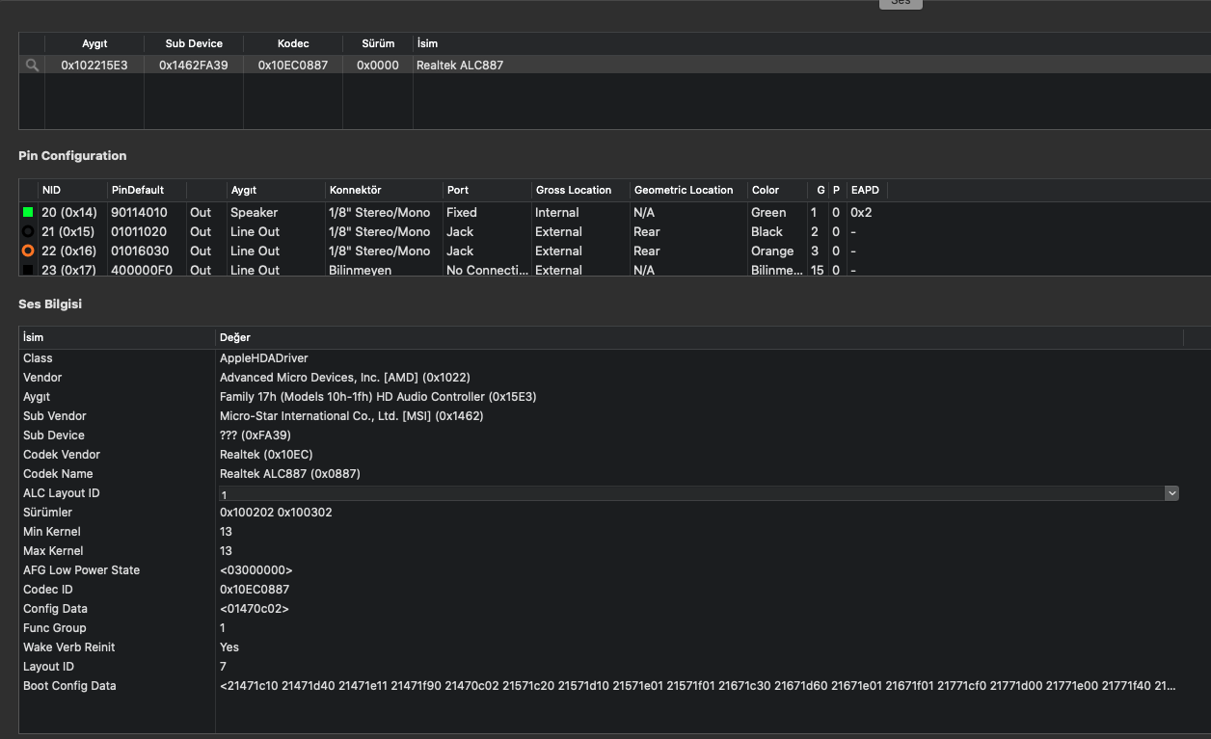Click the Sub Device column header

[194, 43]
